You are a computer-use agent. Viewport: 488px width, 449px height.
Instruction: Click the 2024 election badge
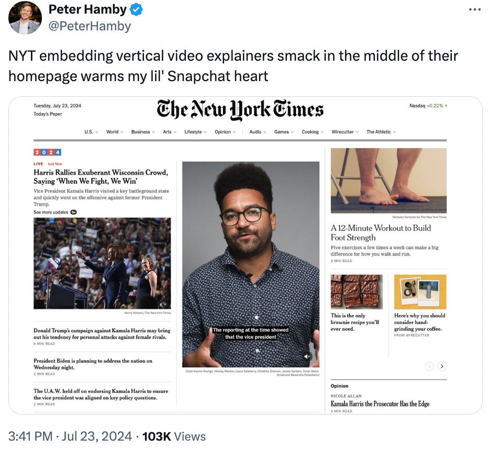coord(47,152)
